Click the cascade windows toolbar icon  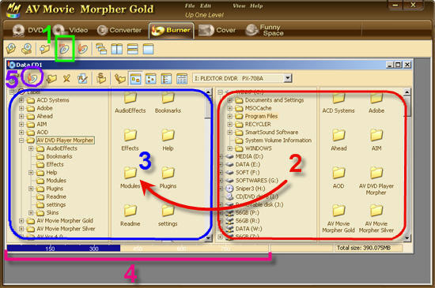101,49
